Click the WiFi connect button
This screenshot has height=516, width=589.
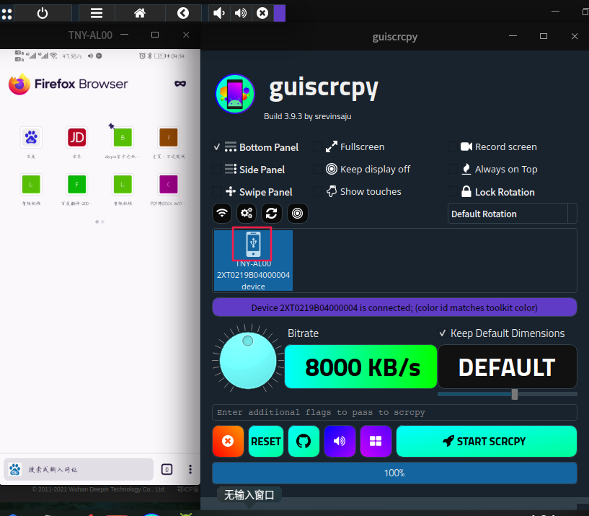pyautogui.click(x=222, y=213)
